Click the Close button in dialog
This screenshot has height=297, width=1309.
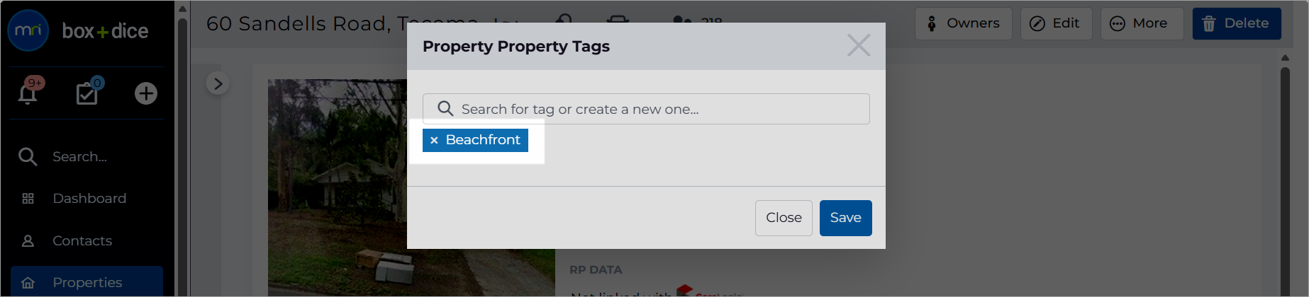click(x=784, y=218)
